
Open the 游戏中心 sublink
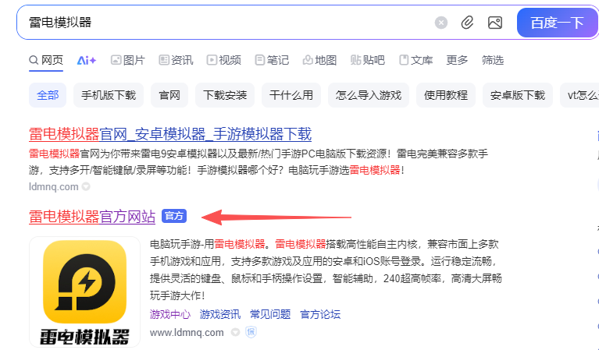pos(170,315)
